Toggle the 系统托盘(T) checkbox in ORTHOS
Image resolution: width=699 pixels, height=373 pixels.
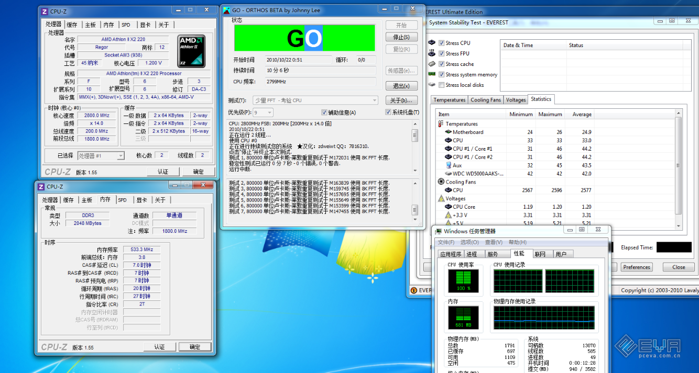[x=388, y=112]
